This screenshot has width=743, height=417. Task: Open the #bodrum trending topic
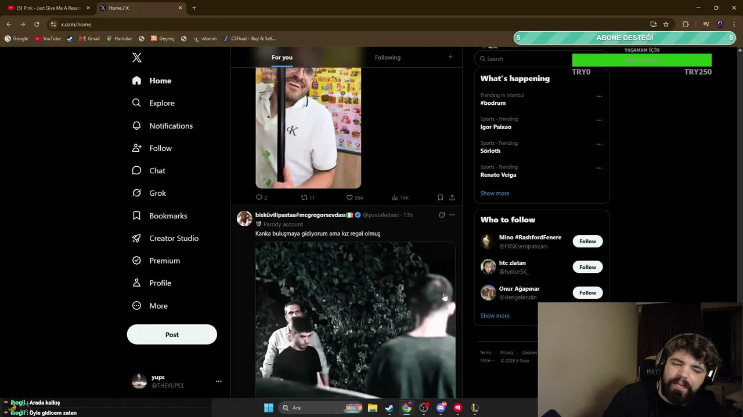[x=493, y=103]
